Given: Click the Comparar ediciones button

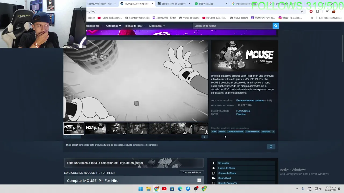Looking at the screenshot, I should click(x=192, y=172).
